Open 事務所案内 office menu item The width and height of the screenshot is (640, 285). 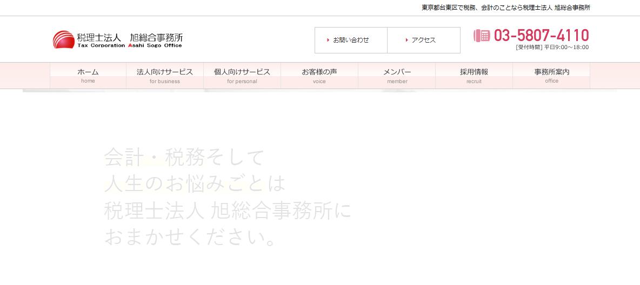pos(551,76)
